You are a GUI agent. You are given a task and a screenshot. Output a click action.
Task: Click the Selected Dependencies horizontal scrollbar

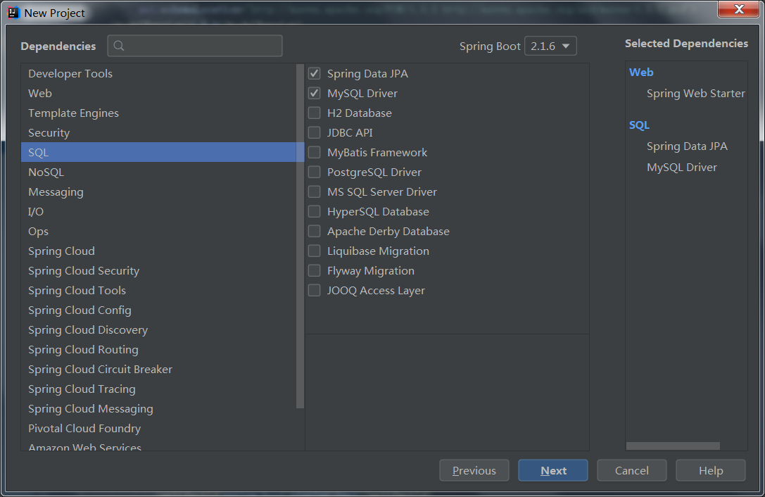(x=673, y=446)
